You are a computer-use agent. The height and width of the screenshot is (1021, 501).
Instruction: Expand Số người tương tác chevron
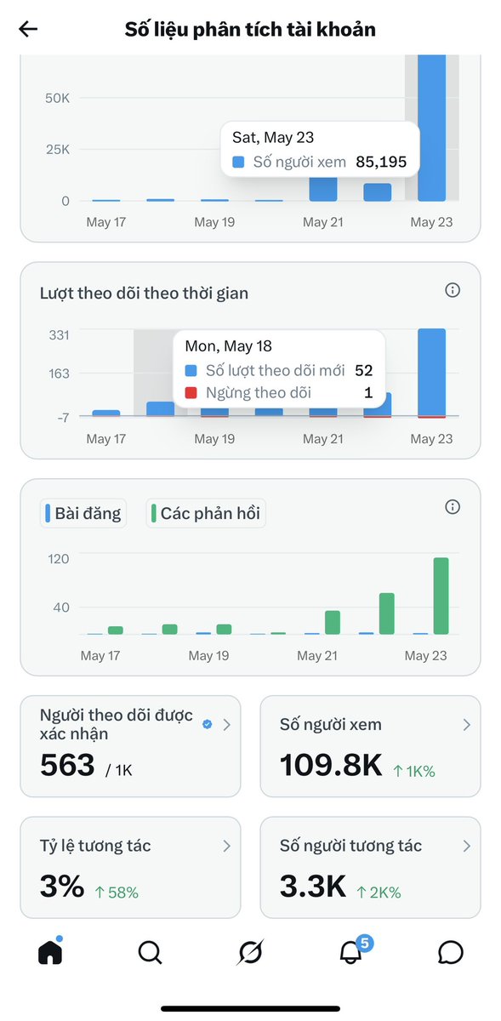pyautogui.click(x=466, y=846)
